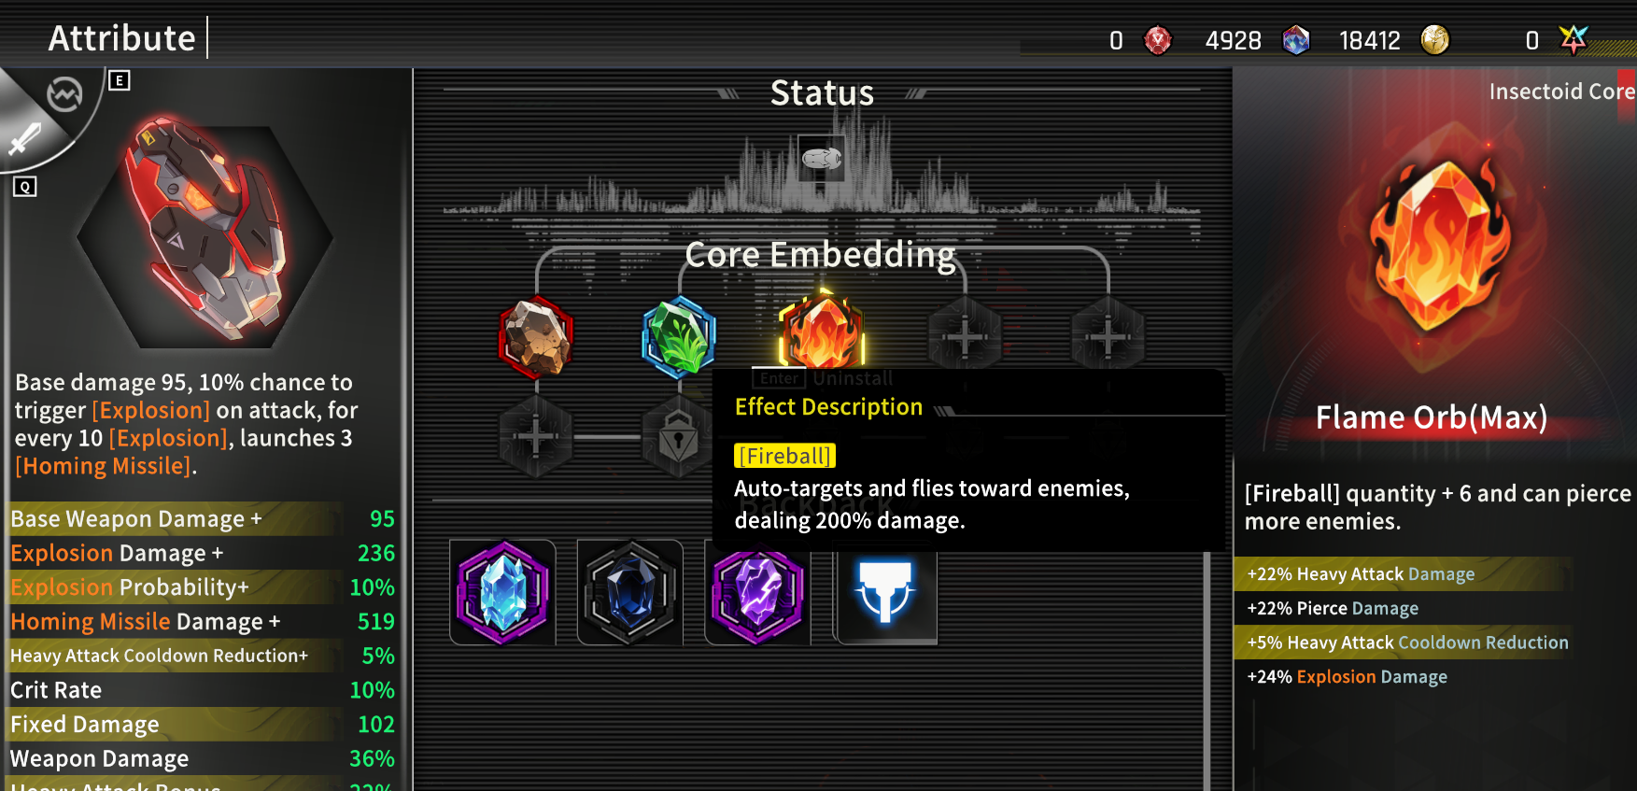This screenshot has height=791, width=1637.
Task: Select the embedded Flame Orb core slot
Action: click(822, 333)
